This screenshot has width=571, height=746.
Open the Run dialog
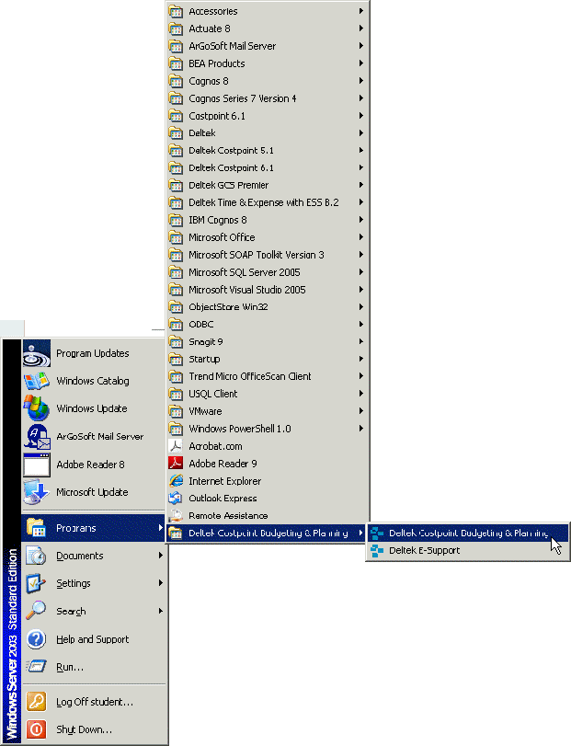point(69,667)
